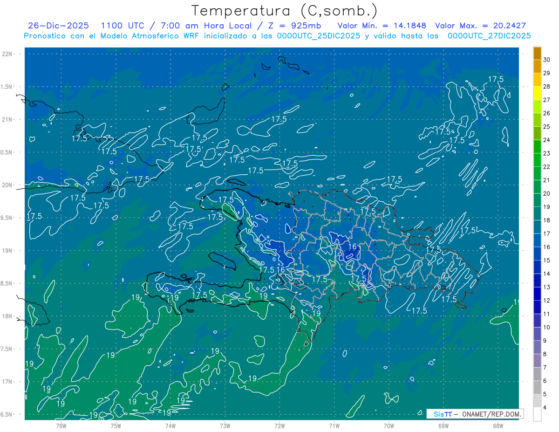559x432 pixels.
Task: Click the "ONAMET/REP.DOM." credit box
Action: (475, 414)
